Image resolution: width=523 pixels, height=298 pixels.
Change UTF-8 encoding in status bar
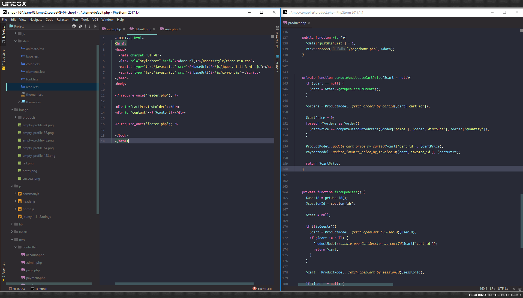[x=503, y=289]
